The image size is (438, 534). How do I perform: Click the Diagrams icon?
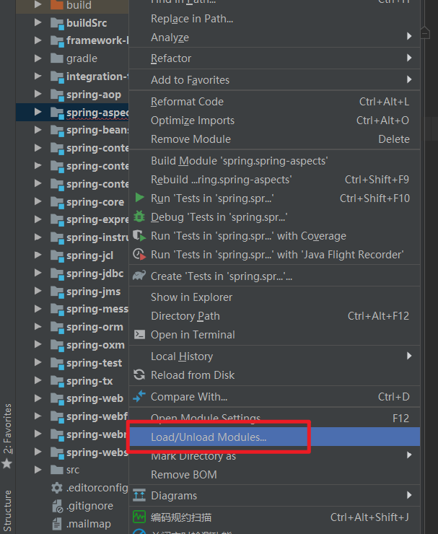tap(139, 495)
